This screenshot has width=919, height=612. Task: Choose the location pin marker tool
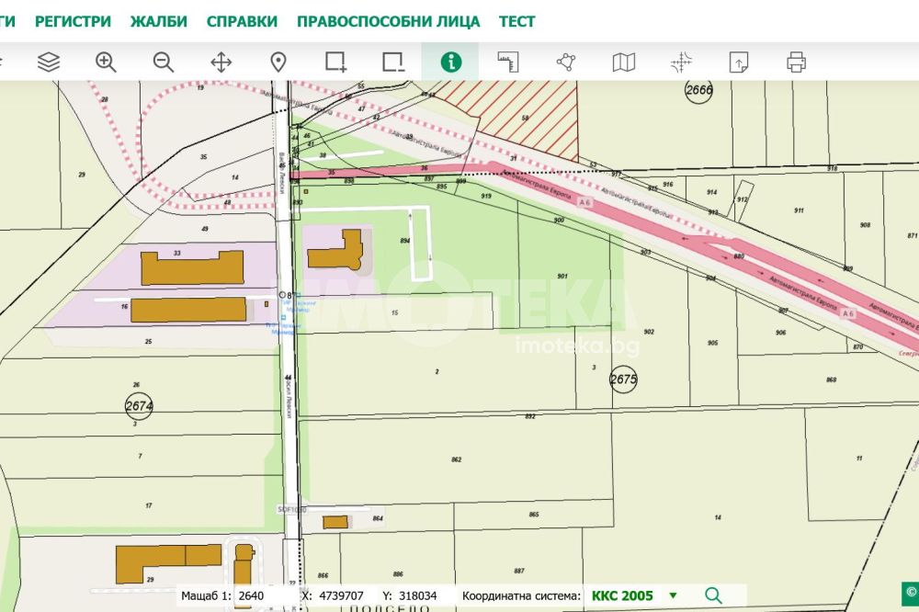click(x=278, y=62)
